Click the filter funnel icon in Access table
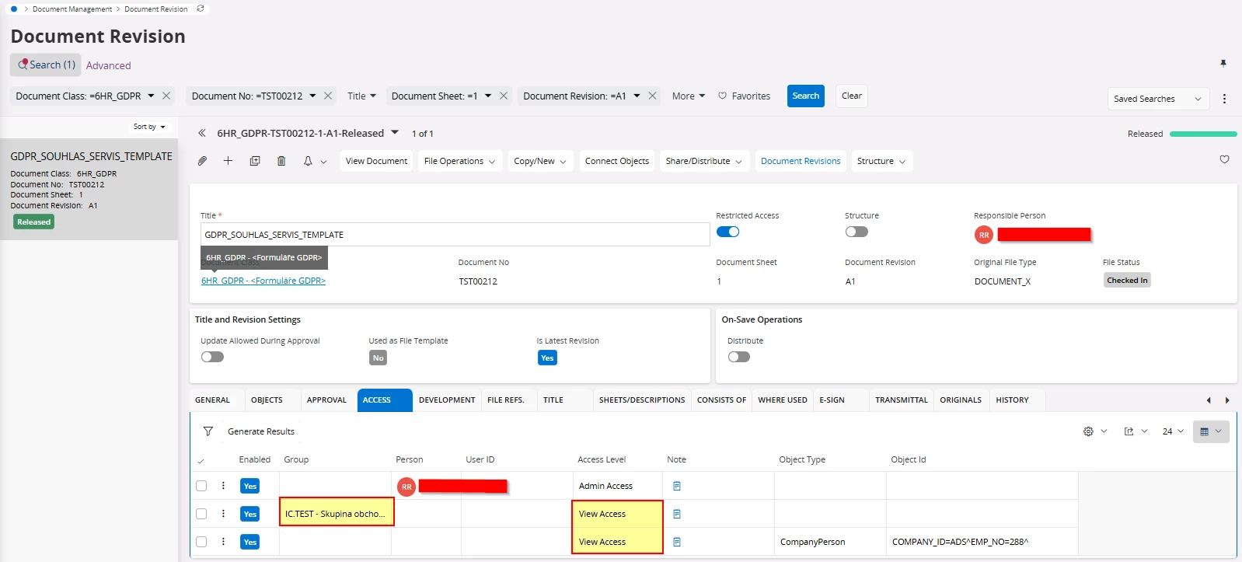The width and height of the screenshot is (1242, 562). click(x=208, y=431)
